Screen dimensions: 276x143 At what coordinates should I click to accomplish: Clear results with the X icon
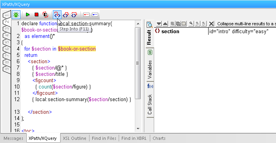point(211,24)
